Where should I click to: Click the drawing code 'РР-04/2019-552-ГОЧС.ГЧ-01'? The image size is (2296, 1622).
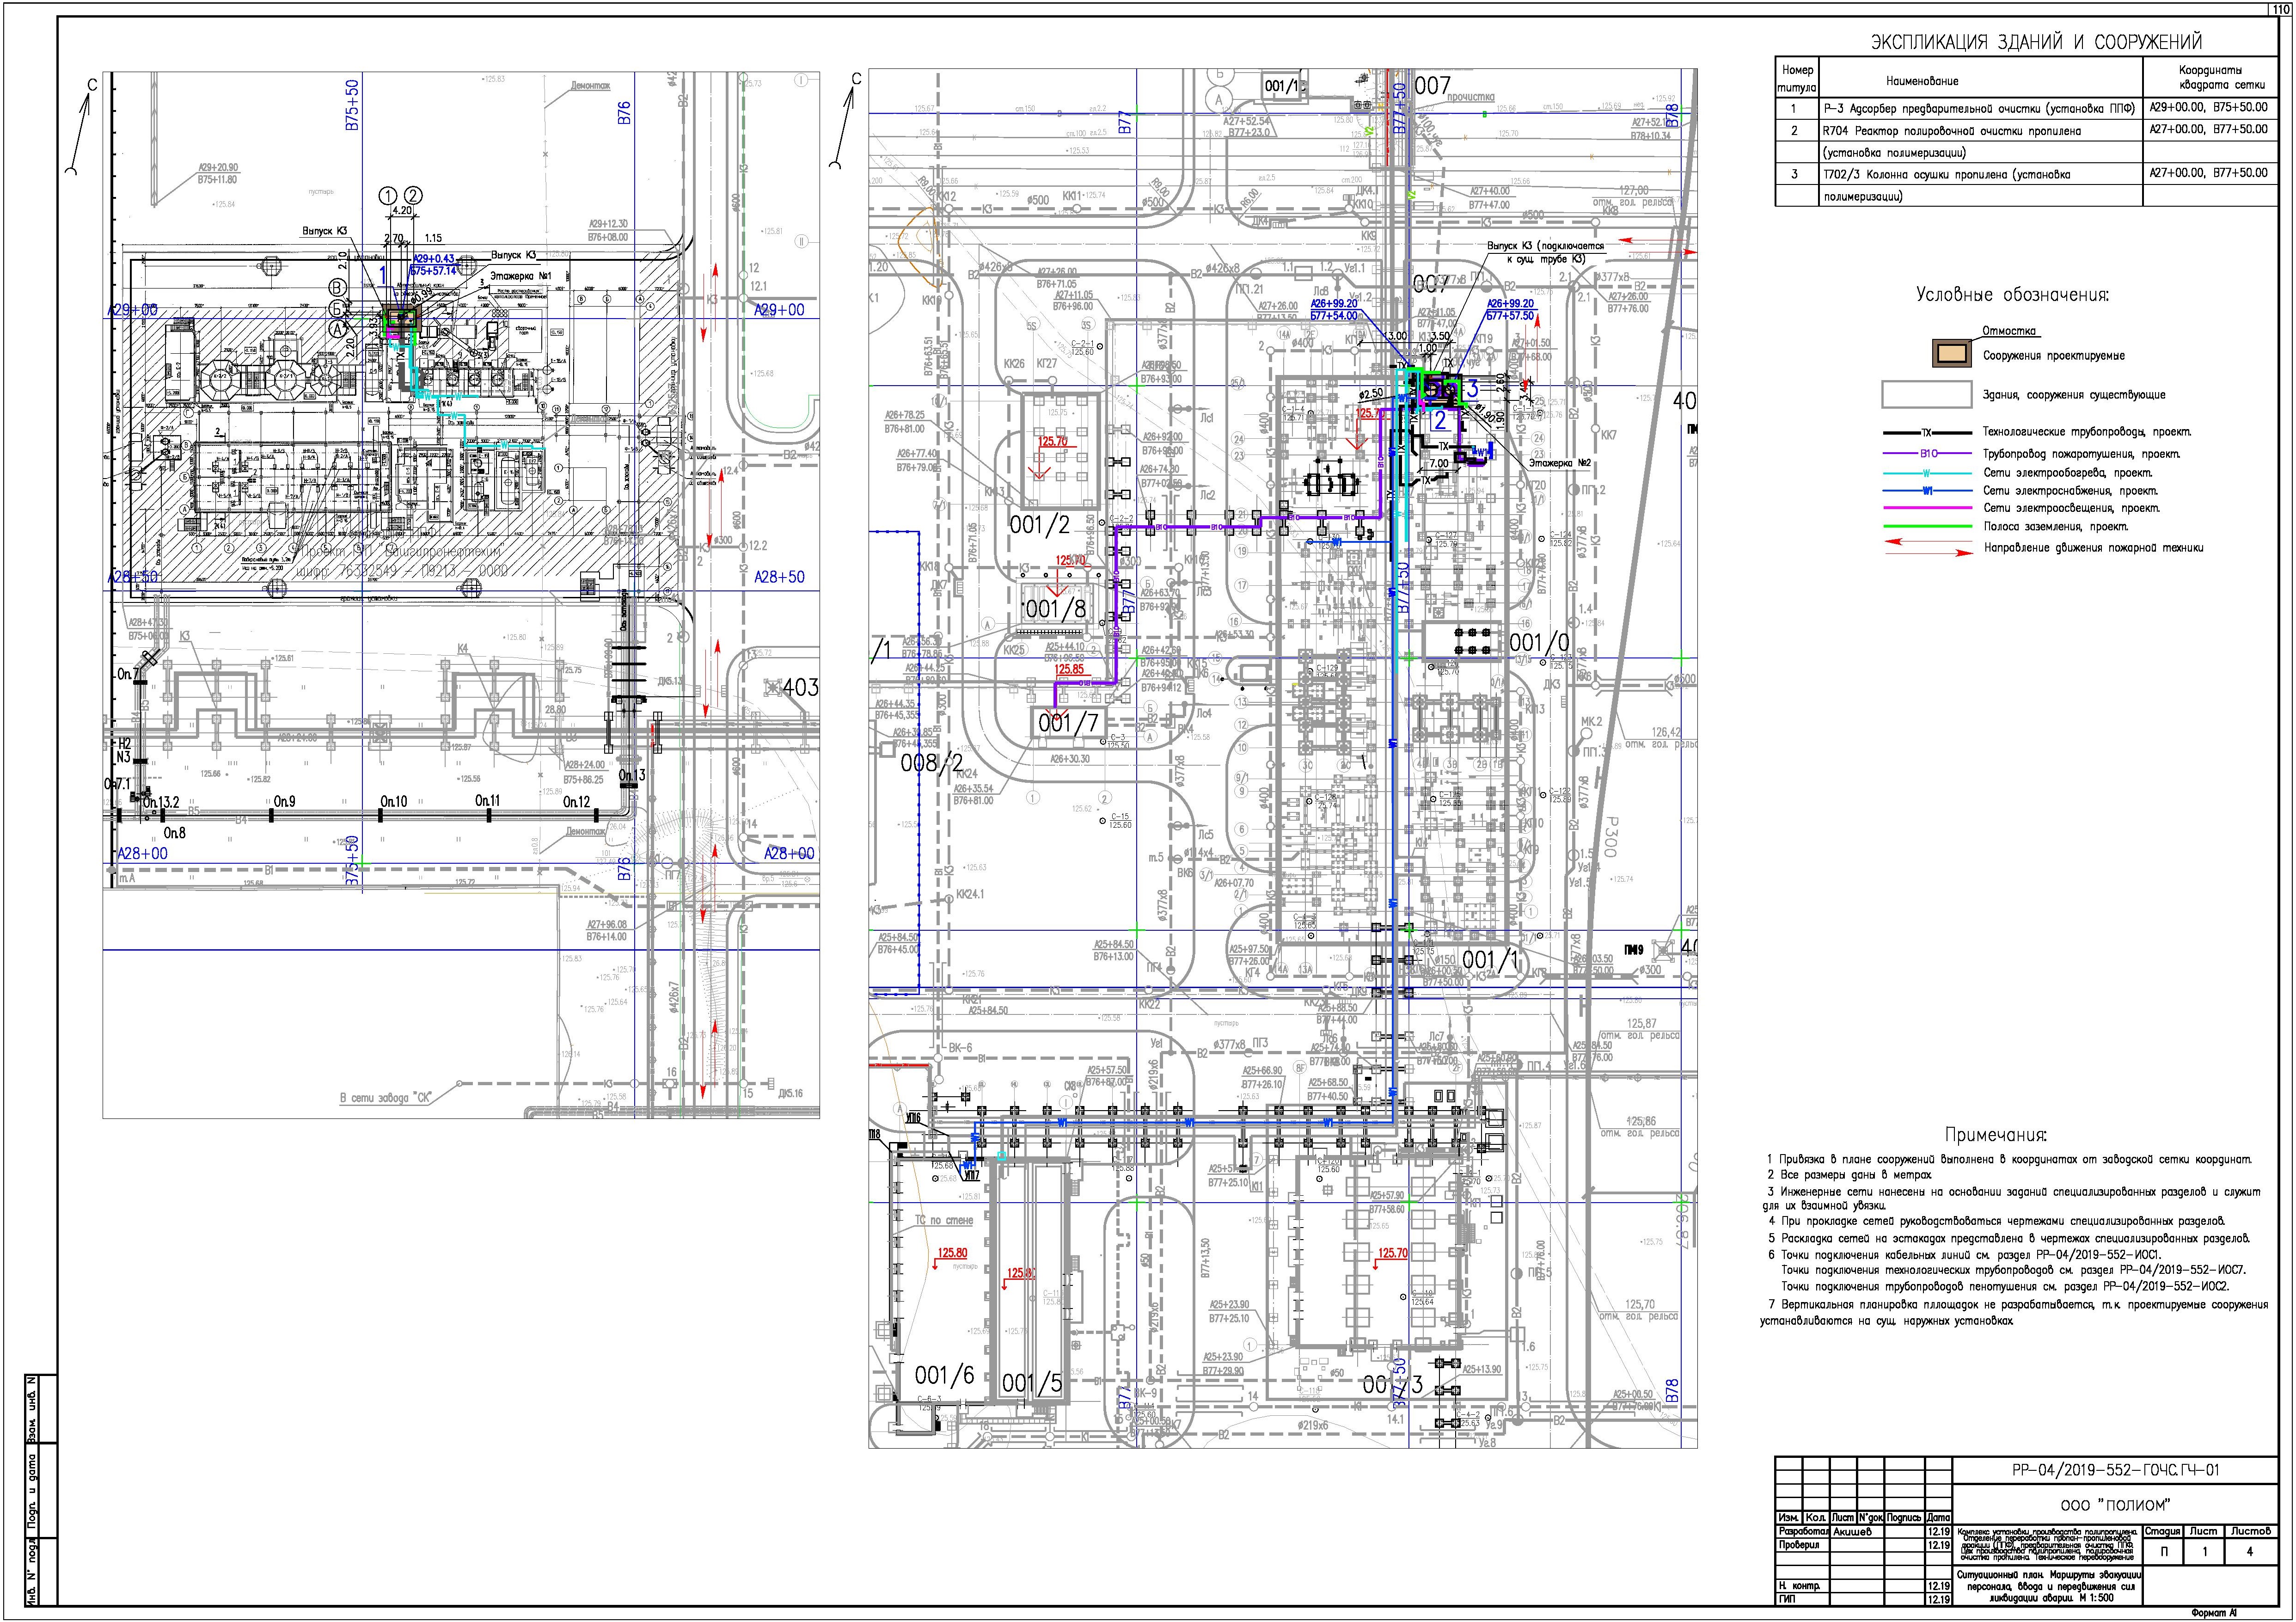(2114, 1470)
